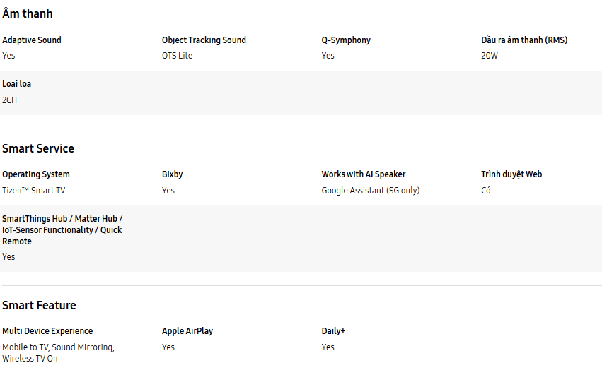
Task: Select the 2CH speaker type value
Action: point(10,100)
